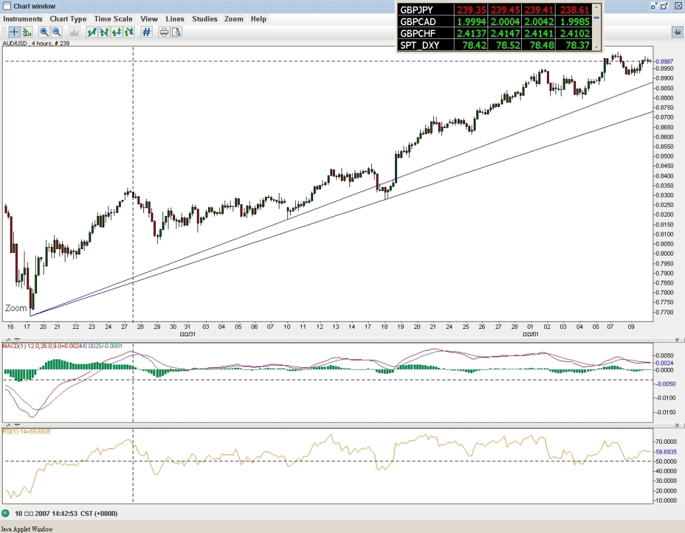Open print preview page icon
The image size is (685, 533).
pyautogui.click(x=176, y=32)
